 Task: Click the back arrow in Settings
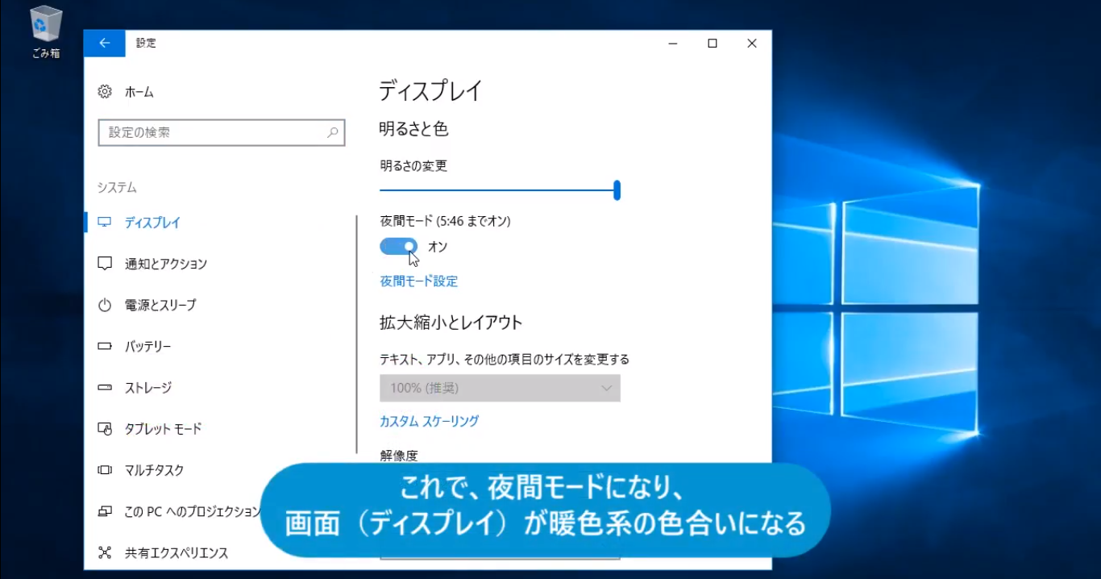click(105, 44)
